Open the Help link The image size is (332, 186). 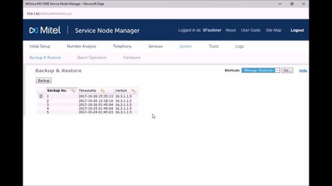303,70
